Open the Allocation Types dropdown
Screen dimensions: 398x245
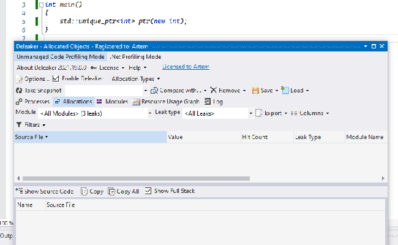point(135,79)
